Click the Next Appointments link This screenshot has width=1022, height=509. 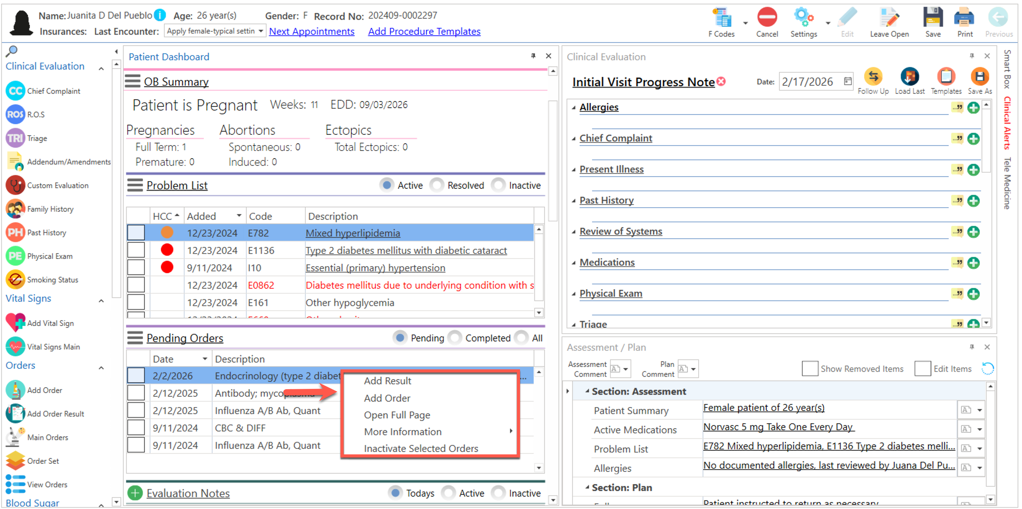click(312, 31)
